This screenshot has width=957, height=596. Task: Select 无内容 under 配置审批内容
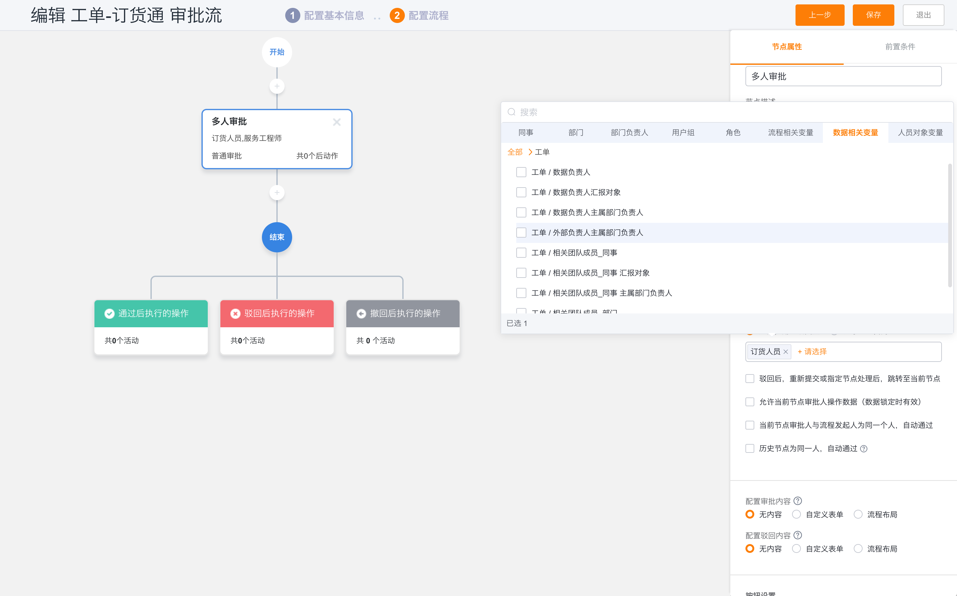click(750, 514)
